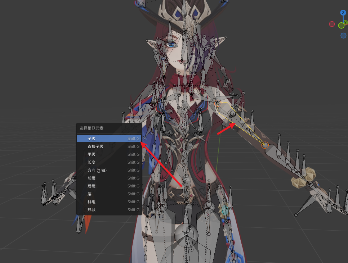Pick 平级 from the select similar menu

[x=109, y=154]
